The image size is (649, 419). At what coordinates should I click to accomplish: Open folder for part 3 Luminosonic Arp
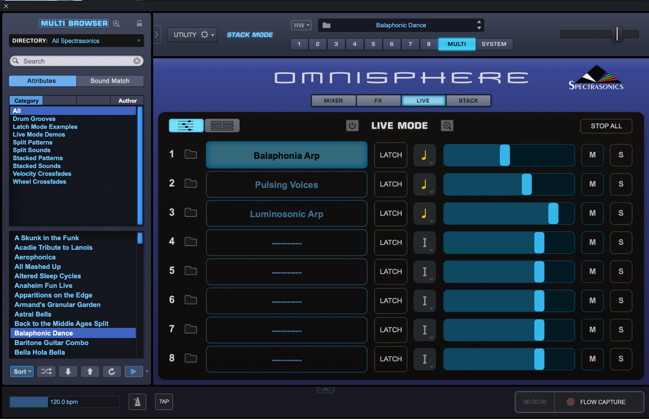click(x=191, y=213)
